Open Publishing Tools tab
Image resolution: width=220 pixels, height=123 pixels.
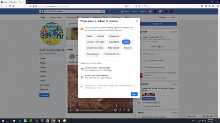(100, 17)
